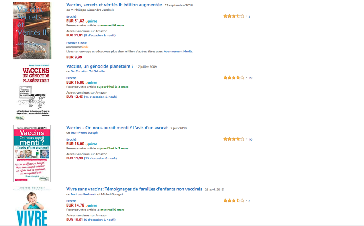Click the star rating for Vivre sans vaccins
This screenshot has width=364, height=226.
[234, 200]
